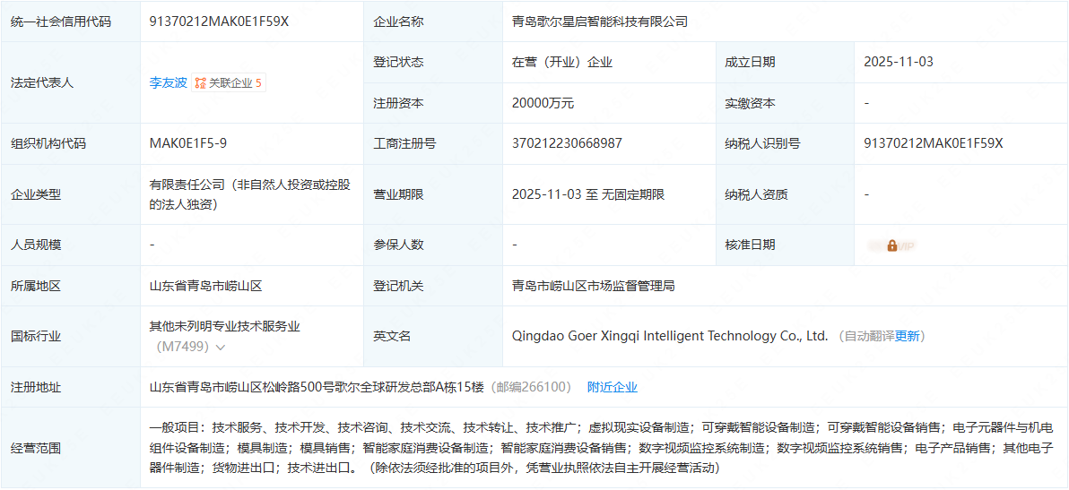The width and height of the screenshot is (1069, 490).
Task: Click the 国标行业 label
Action: coord(36,336)
